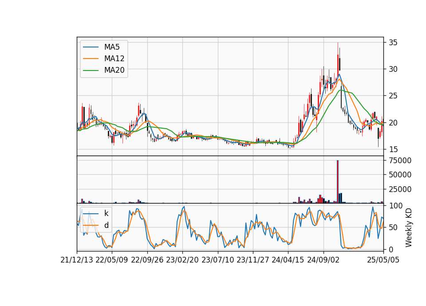Click the d legend label
426x306 pixels.
(106, 225)
